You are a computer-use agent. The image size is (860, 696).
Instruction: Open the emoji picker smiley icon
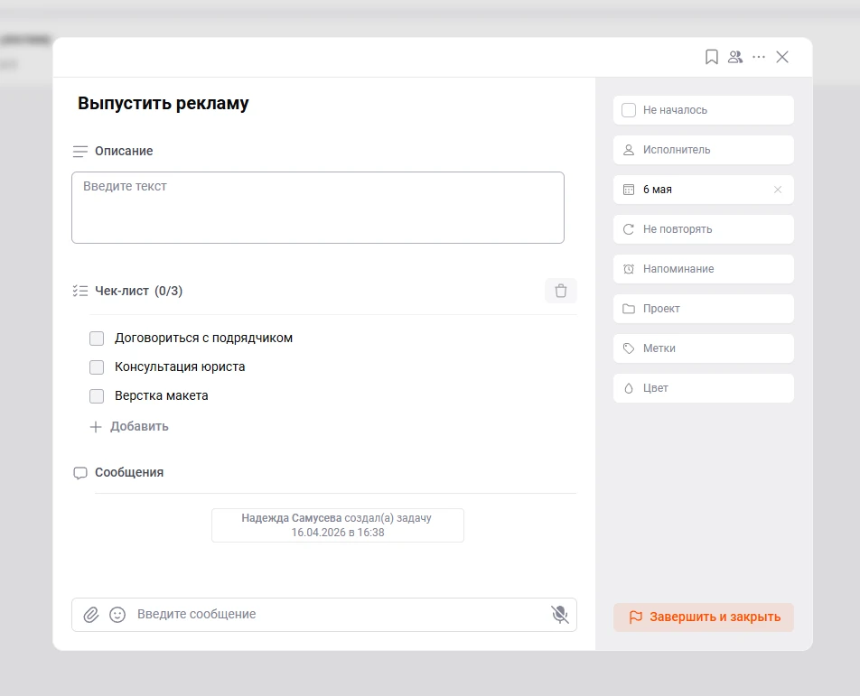(117, 615)
